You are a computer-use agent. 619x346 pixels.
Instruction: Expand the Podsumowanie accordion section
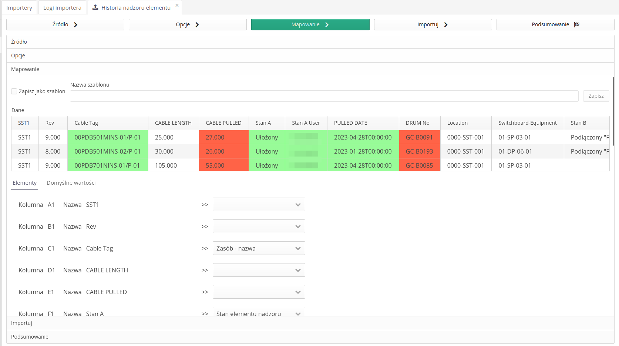(30, 337)
